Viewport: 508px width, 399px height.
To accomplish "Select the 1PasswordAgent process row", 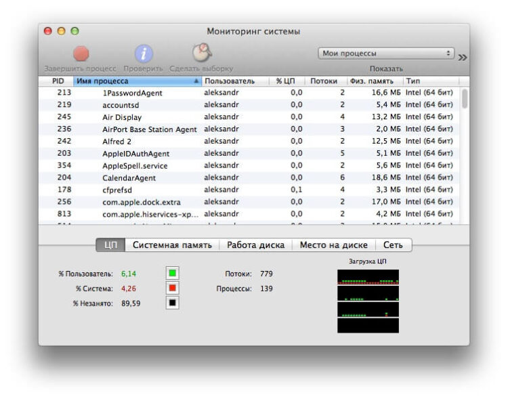I will 132,93.
